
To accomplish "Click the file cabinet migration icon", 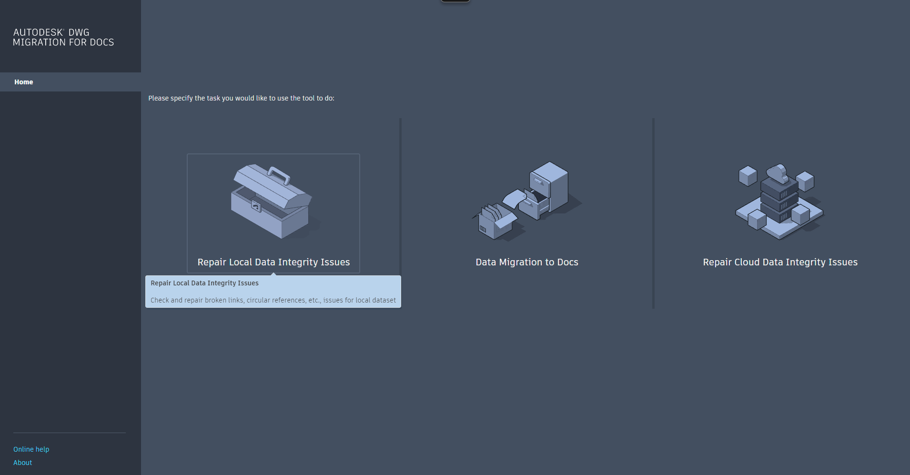I will (526, 201).
